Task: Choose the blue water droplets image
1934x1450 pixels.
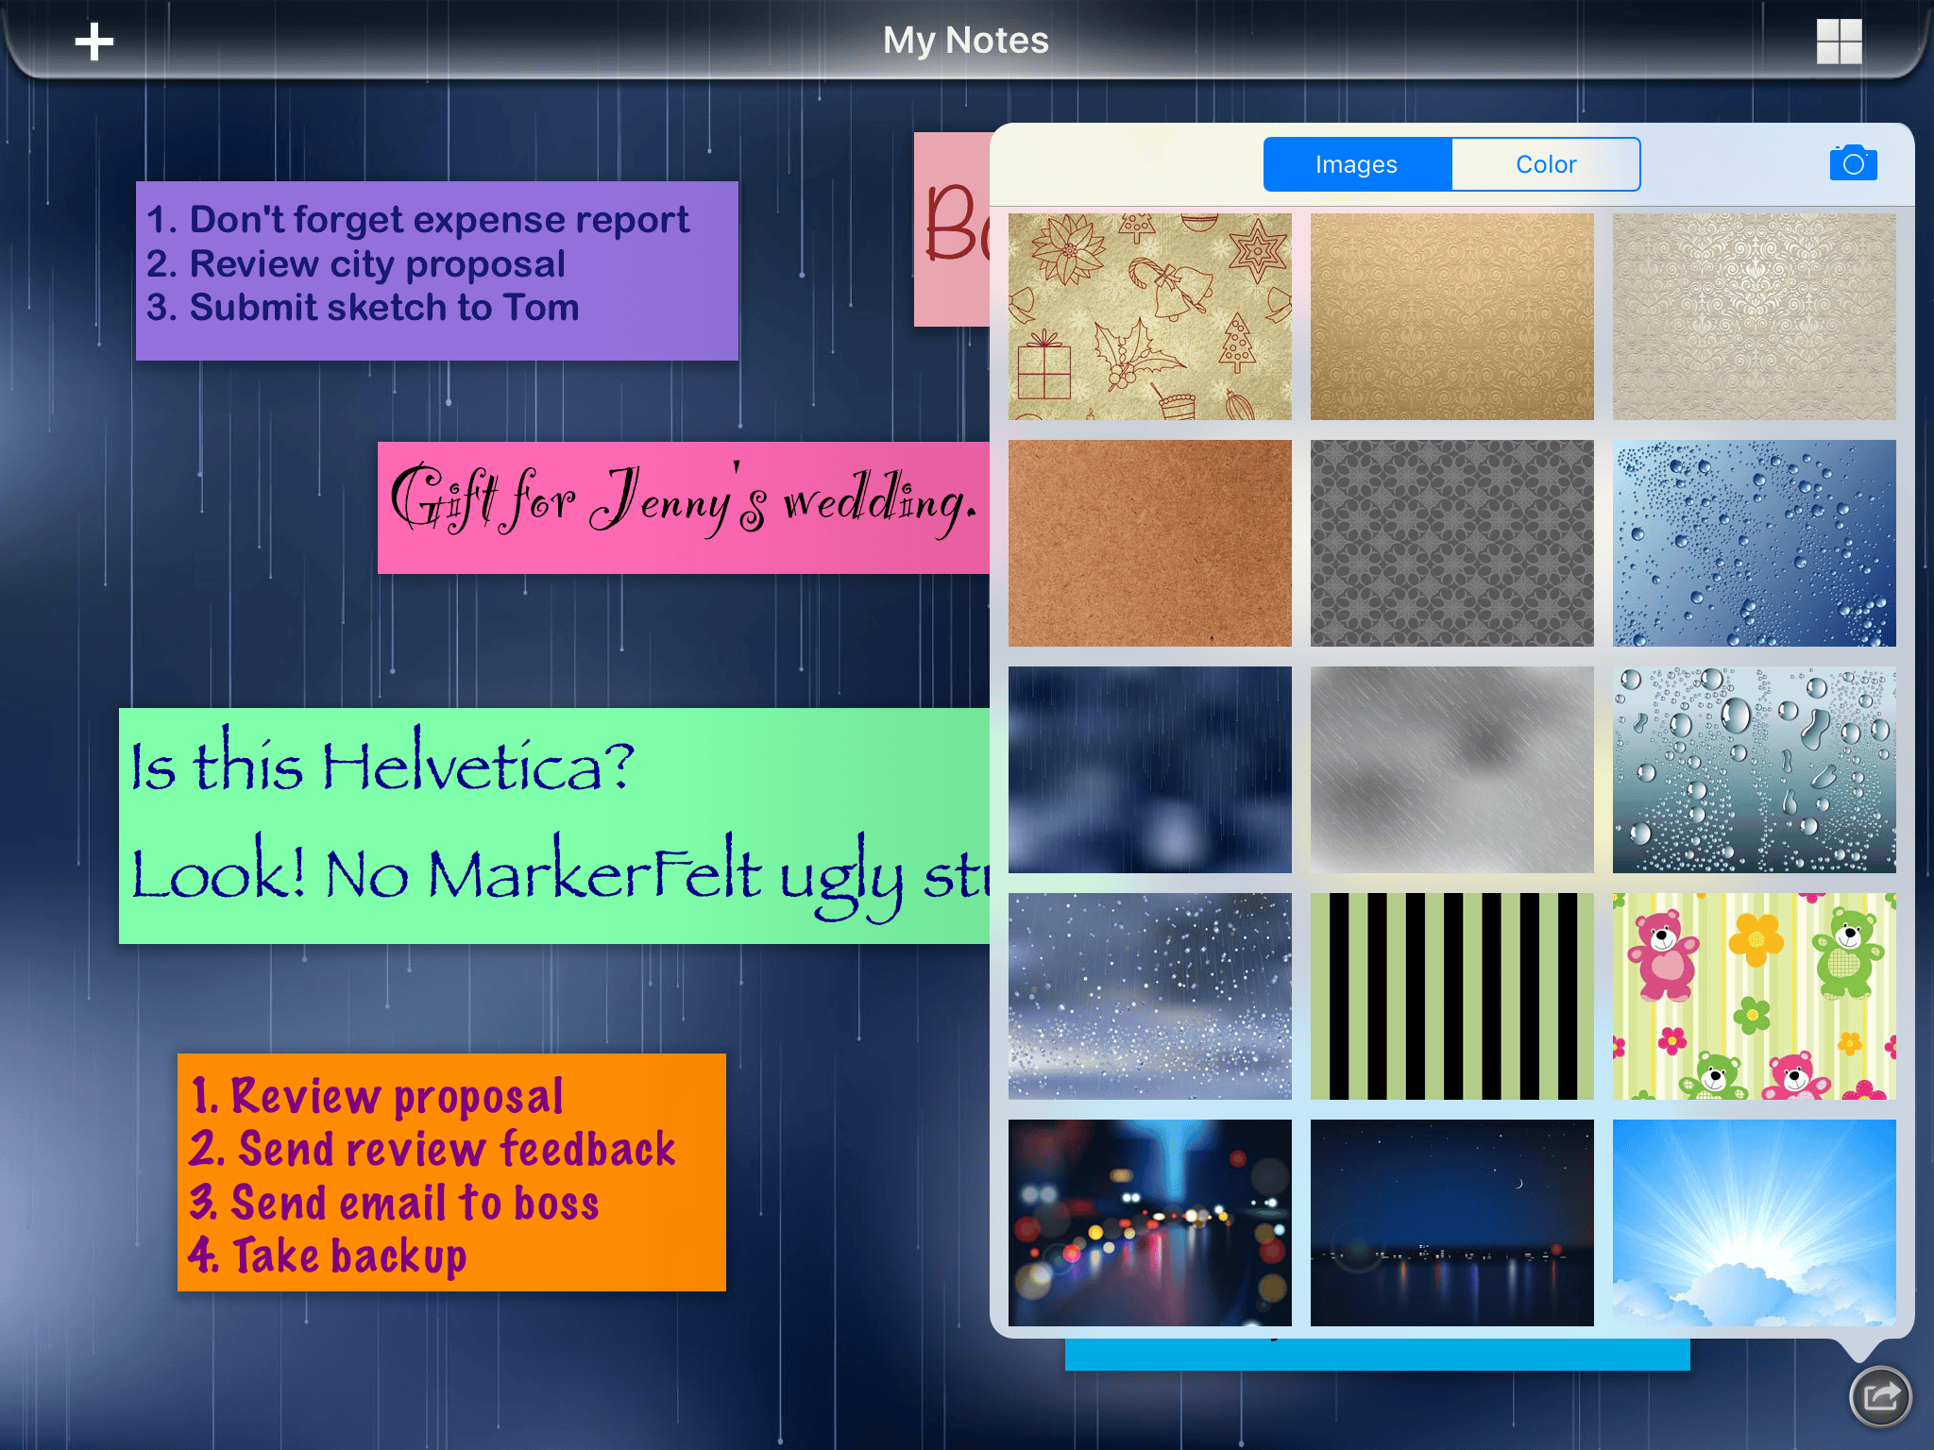Action: coord(1754,543)
